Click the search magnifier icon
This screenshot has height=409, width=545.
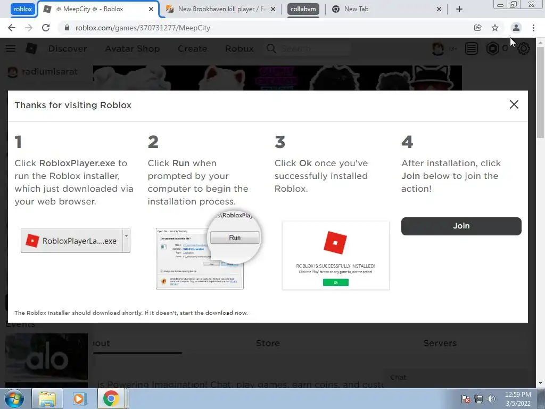pyautogui.click(x=271, y=48)
